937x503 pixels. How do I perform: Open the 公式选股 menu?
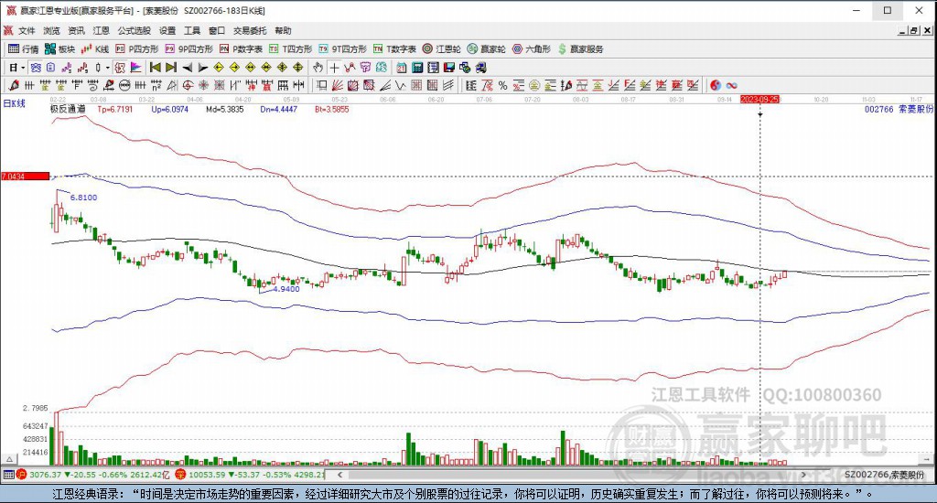click(x=134, y=30)
